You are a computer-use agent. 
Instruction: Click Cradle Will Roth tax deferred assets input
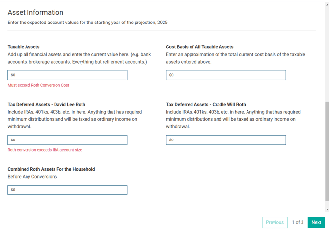[x=225, y=140]
